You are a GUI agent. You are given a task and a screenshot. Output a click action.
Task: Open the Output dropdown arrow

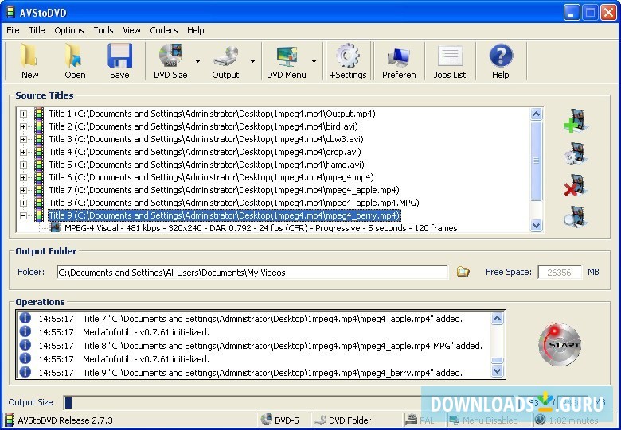tap(252, 61)
